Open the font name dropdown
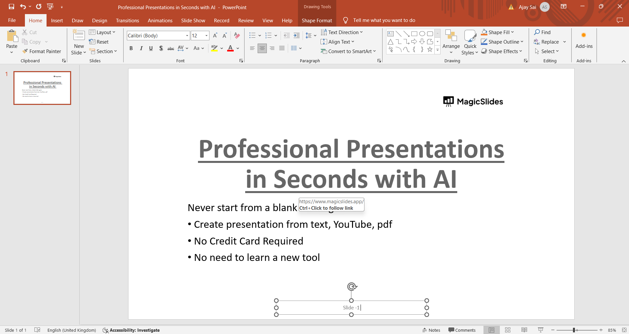This screenshot has width=629, height=334. pyautogui.click(x=187, y=35)
